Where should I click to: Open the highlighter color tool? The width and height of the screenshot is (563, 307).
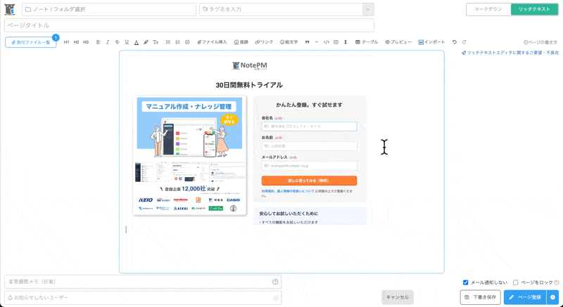146,42
